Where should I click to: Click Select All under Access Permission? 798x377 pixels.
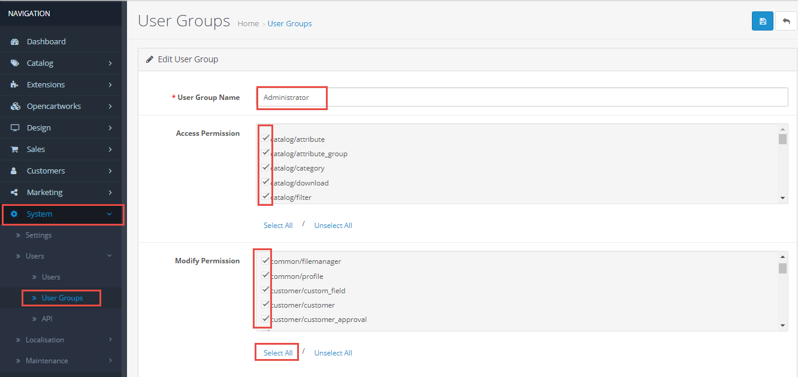[x=278, y=226]
